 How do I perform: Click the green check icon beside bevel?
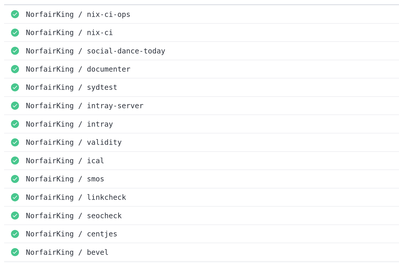pos(15,252)
